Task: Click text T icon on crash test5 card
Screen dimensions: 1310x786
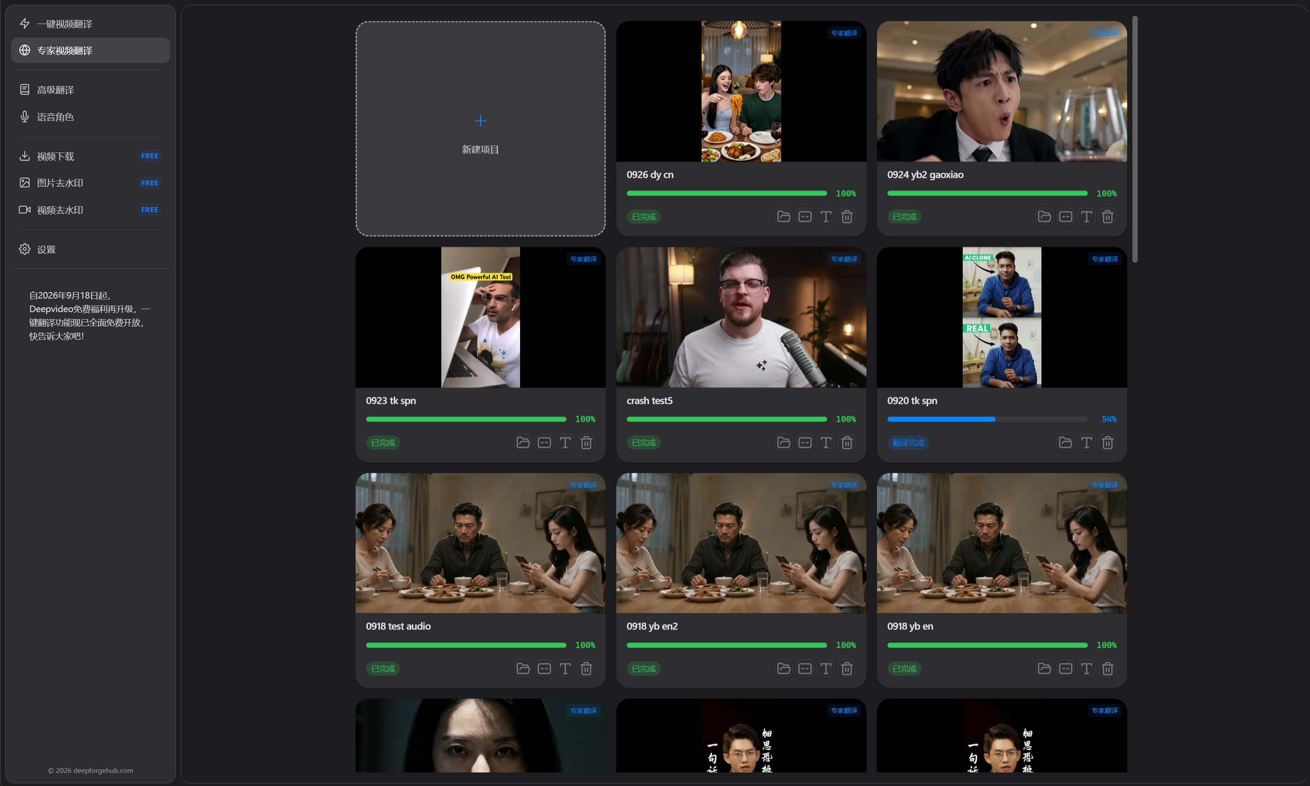Action: (x=826, y=443)
